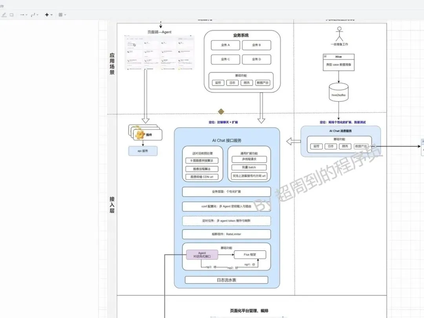Select the 批量 batch box
Image resolution: width=424 pixels, height=318 pixels.
pos(249,167)
